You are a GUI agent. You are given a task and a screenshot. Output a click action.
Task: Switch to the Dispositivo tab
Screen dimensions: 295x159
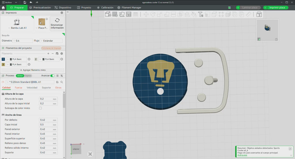point(63,8)
